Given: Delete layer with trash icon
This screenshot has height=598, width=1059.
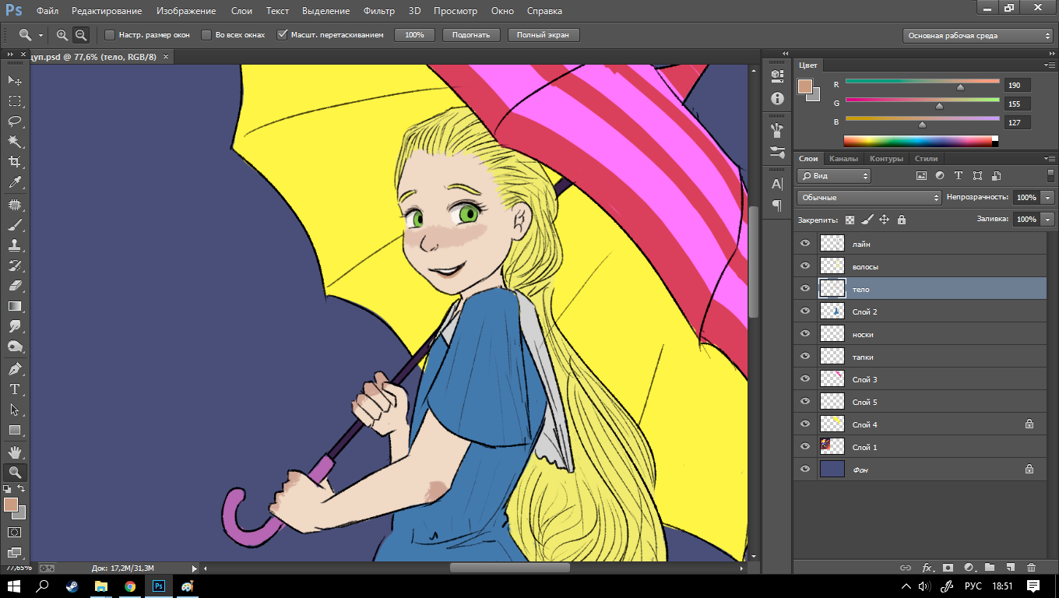Looking at the screenshot, I should point(1031,568).
